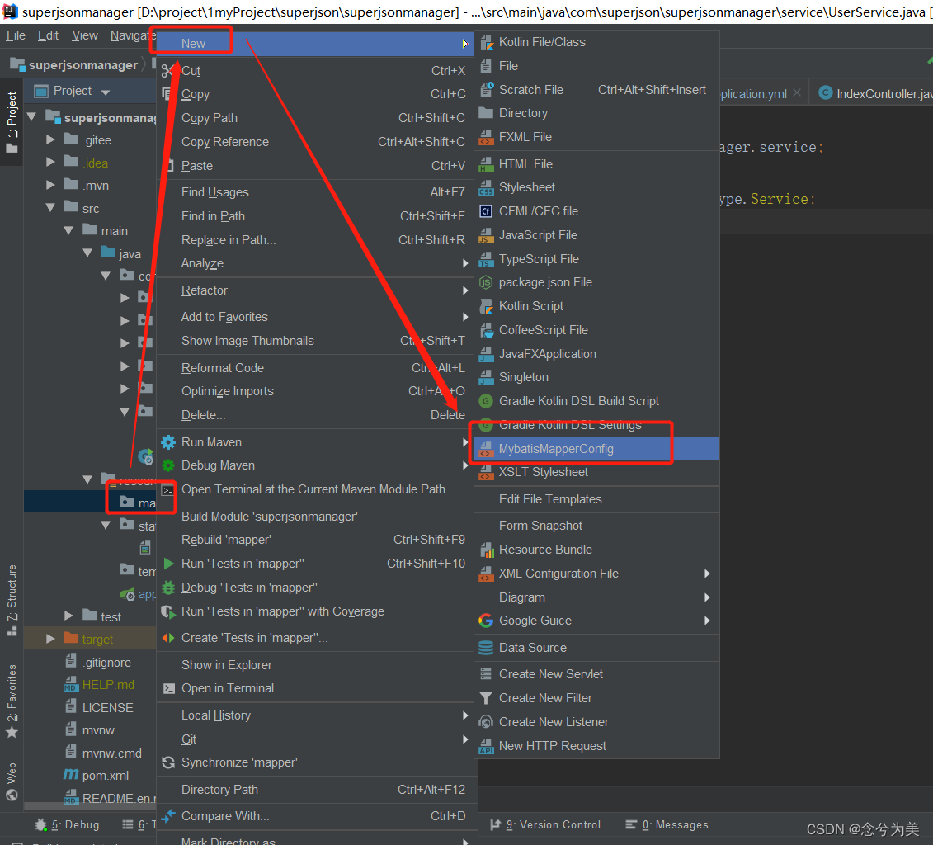Click the Maven pom.xml file icon
The image size is (933, 845).
point(71,775)
